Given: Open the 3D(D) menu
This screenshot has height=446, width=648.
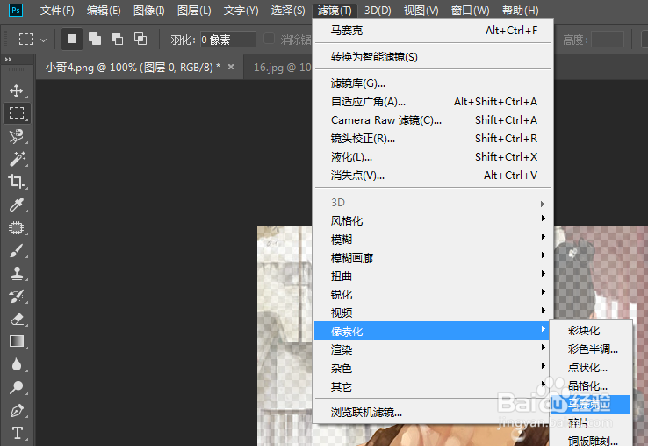Looking at the screenshot, I should click(378, 11).
